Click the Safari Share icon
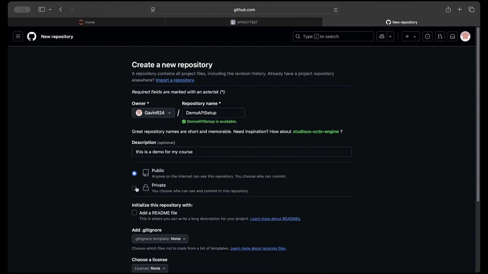This screenshot has width=488, height=274. pos(448,9)
